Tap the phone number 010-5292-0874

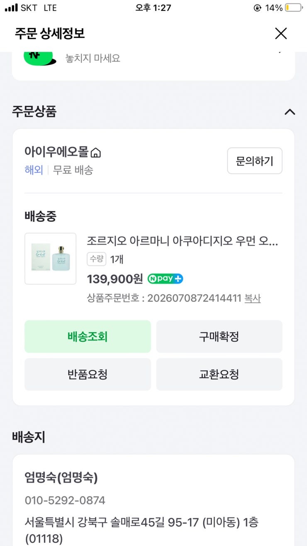[x=65, y=500]
